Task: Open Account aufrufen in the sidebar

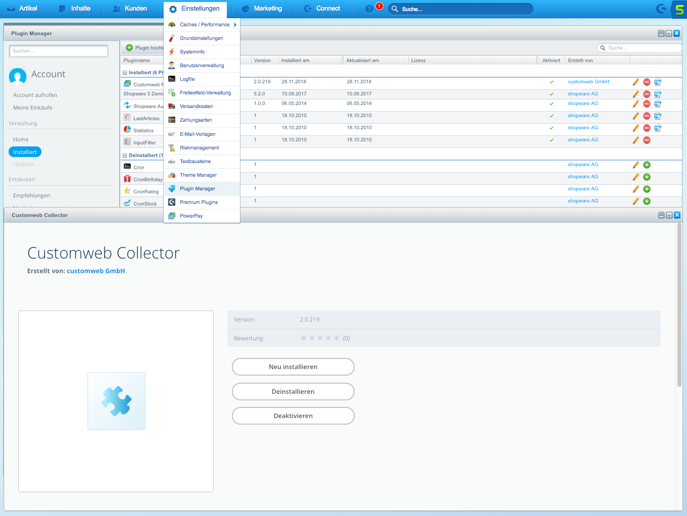Action: 35,95
